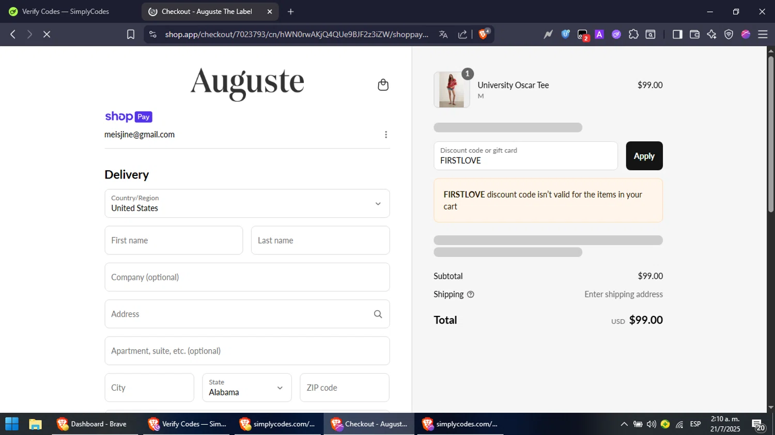This screenshot has height=435, width=775.
Task: Bookmark this page with the bookmark icon
Action: coord(131,35)
